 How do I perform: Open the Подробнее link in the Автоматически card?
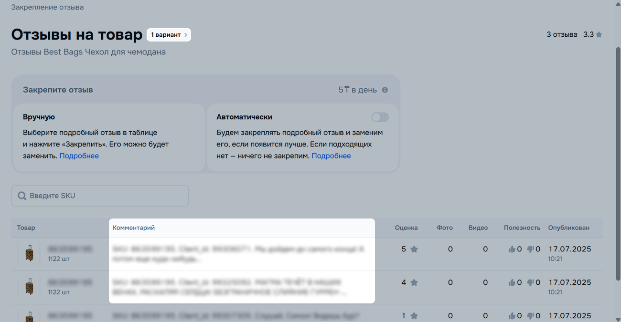coord(331,156)
